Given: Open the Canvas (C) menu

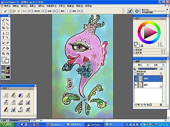Looking at the screenshot, I should 24,6.
